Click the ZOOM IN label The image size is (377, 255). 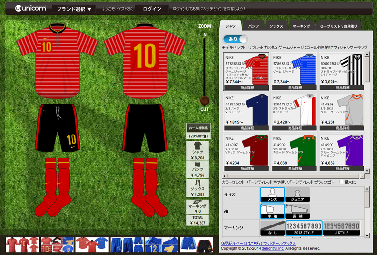pos(204,35)
